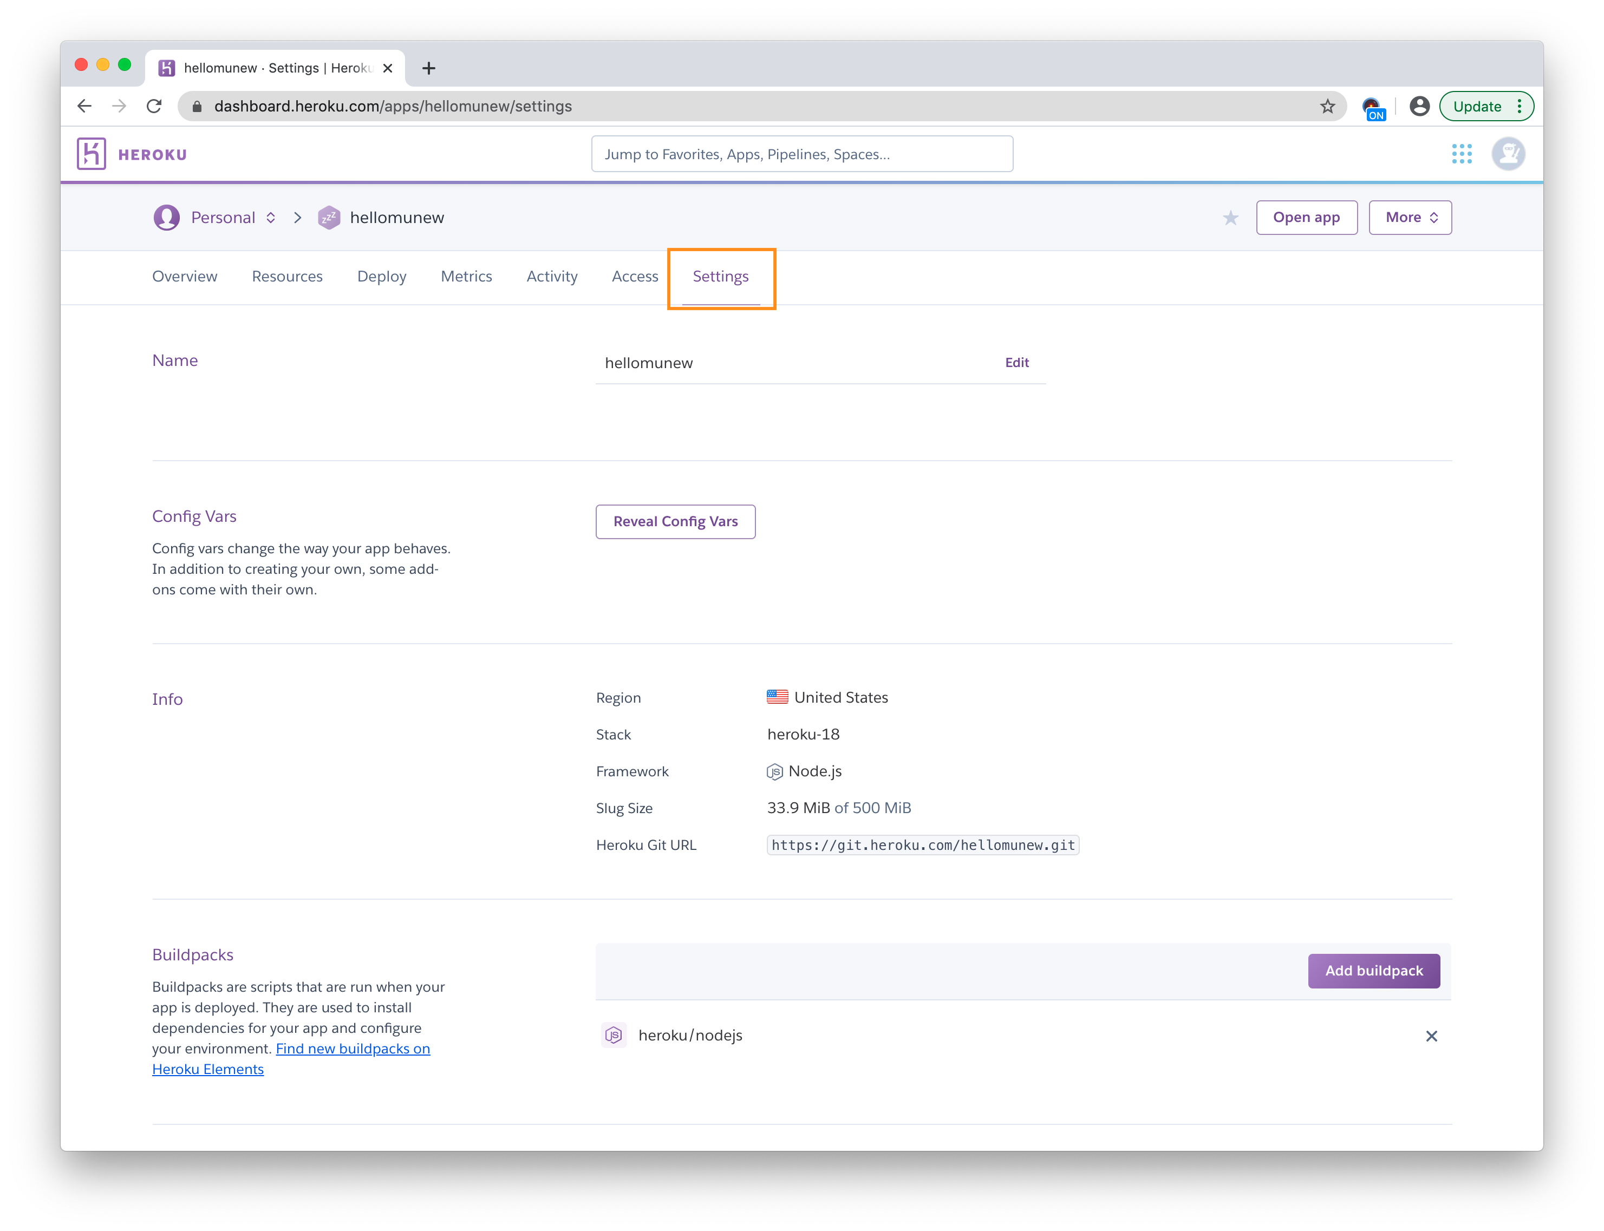Bookmark this page with the star icon
Screen dimensions: 1604x1231
[1327, 106]
